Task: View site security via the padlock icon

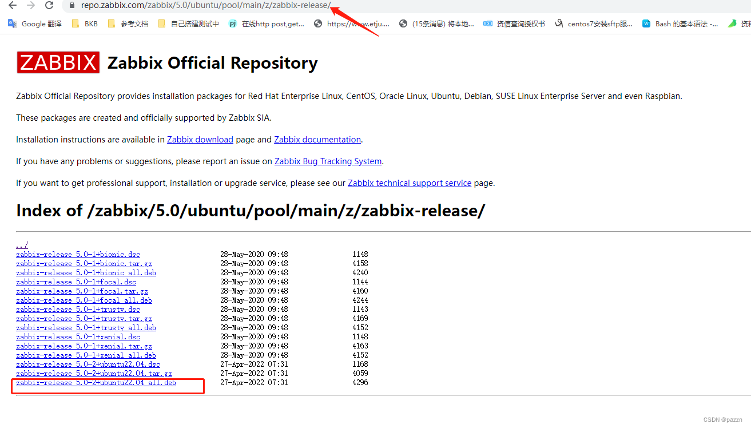Action: pyautogui.click(x=71, y=5)
